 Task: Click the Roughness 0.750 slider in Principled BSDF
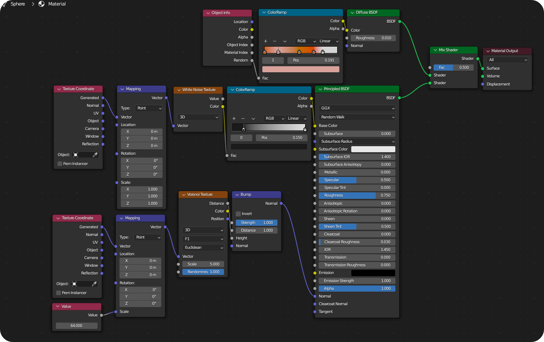tap(357, 195)
